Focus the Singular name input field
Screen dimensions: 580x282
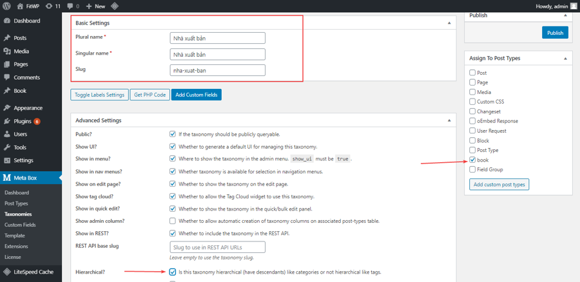tap(218, 54)
